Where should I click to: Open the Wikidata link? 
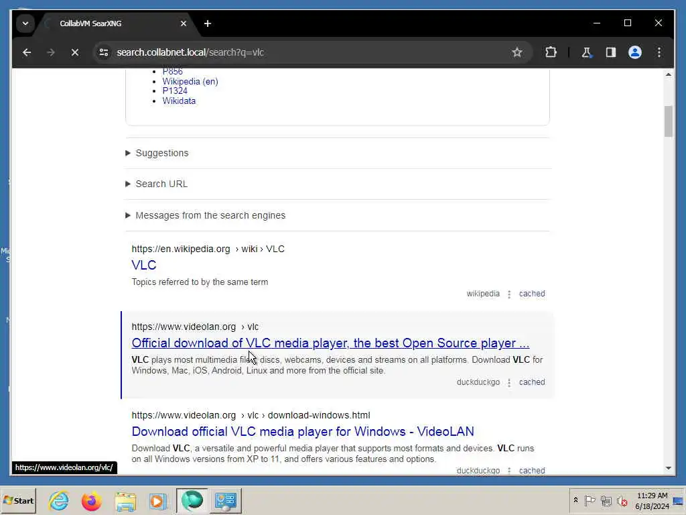[x=179, y=101]
